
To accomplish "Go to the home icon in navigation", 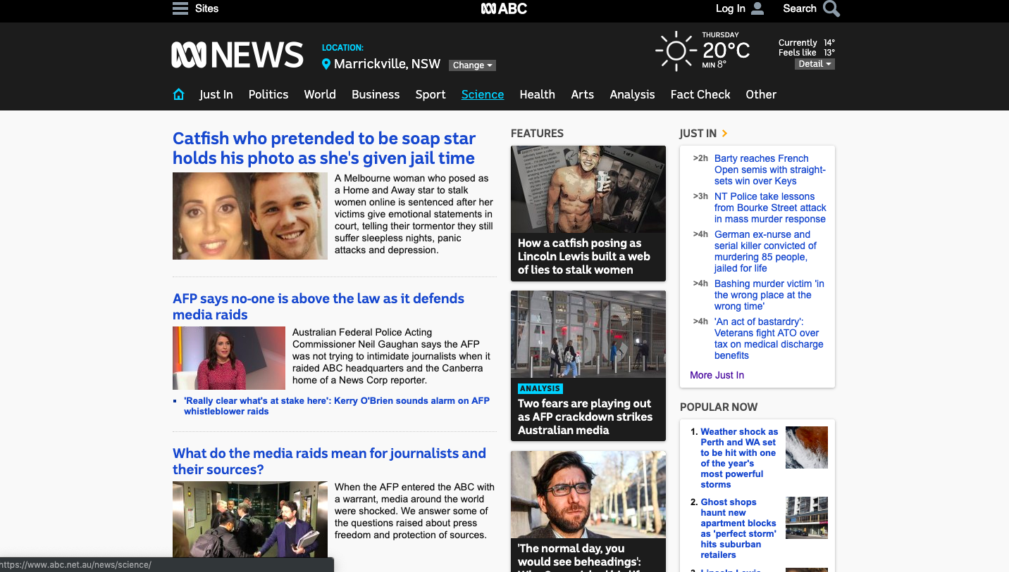I will click(179, 94).
